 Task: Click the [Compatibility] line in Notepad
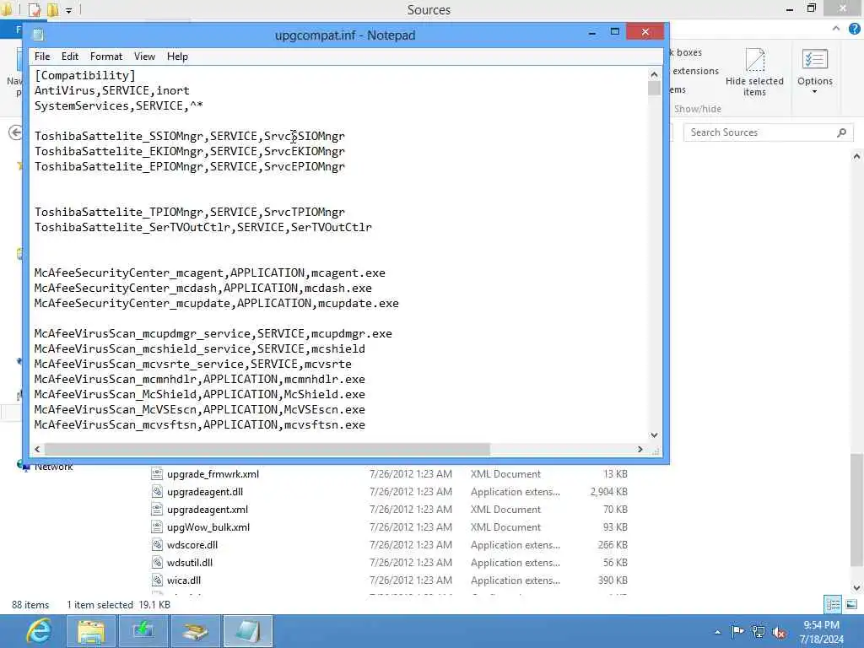(x=85, y=75)
